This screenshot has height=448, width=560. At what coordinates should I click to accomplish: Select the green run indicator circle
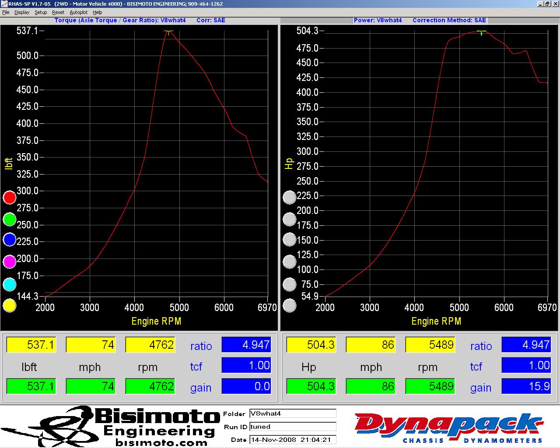point(10,219)
